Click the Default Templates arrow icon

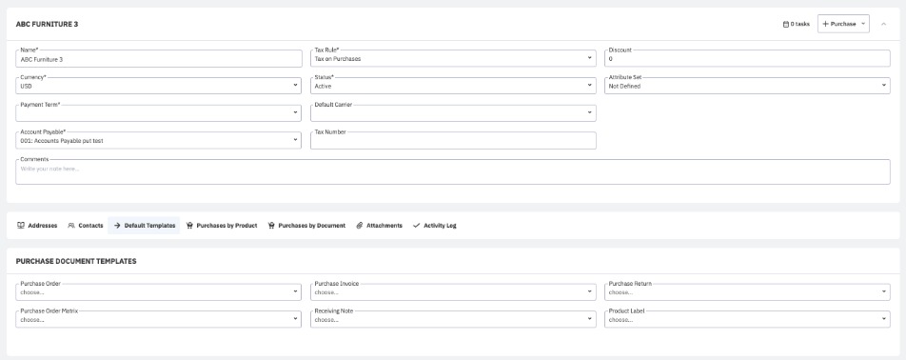[x=117, y=226]
